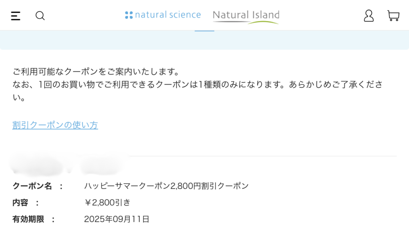Click the 2025年09月11日 expiry date
The height and width of the screenshot is (230, 409).
(x=117, y=219)
